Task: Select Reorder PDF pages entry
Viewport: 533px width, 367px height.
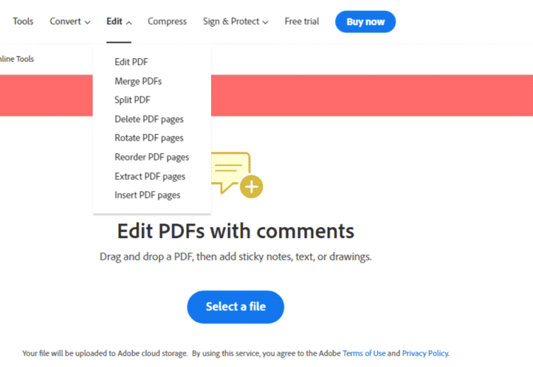Action: click(x=151, y=158)
